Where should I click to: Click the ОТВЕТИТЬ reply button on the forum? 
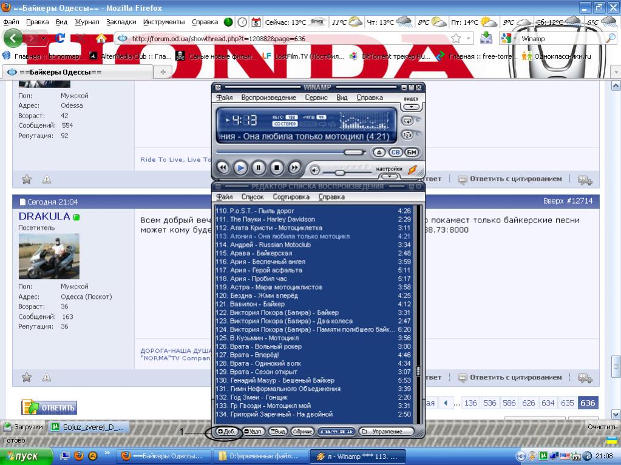(x=50, y=407)
